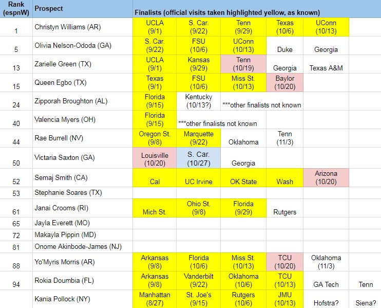This screenshot has height=308, width=381.
Task: Click Georgia cell in Nelson-Ododa row
Action: pos(326,45)
